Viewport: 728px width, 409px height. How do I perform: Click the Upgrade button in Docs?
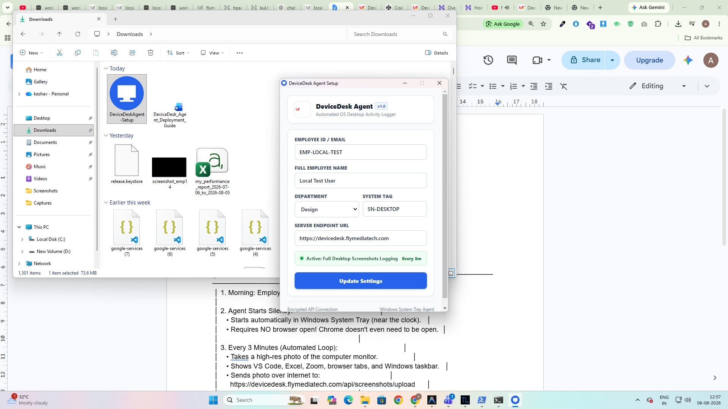(650, 60)
